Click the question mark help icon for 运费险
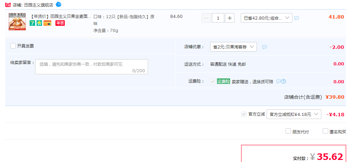Screen dimensions: 352x162 click(283, 81)
